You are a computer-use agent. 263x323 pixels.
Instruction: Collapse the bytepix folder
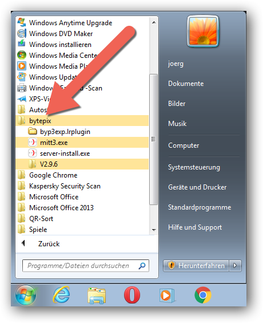coord(82,121)
